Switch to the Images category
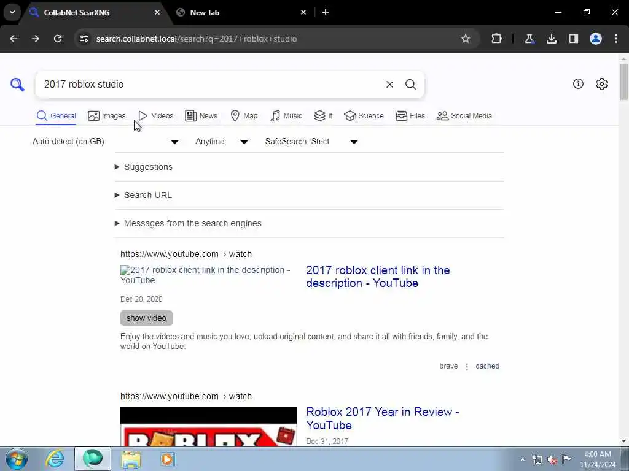Image resolution: width=629 pixels, height=471 pixels. (x=107, y=116)
